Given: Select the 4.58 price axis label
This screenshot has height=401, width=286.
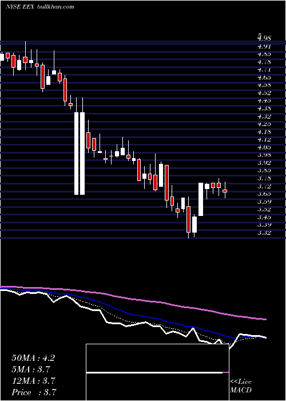Looking at the screenshot, I should pyautogui.click(x=264, y=85).
